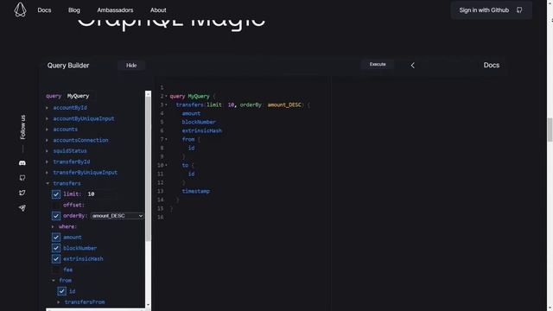Open the Twitter bird icon in sidebar
This screenshot has height=311, width=553.
[22, 193]
